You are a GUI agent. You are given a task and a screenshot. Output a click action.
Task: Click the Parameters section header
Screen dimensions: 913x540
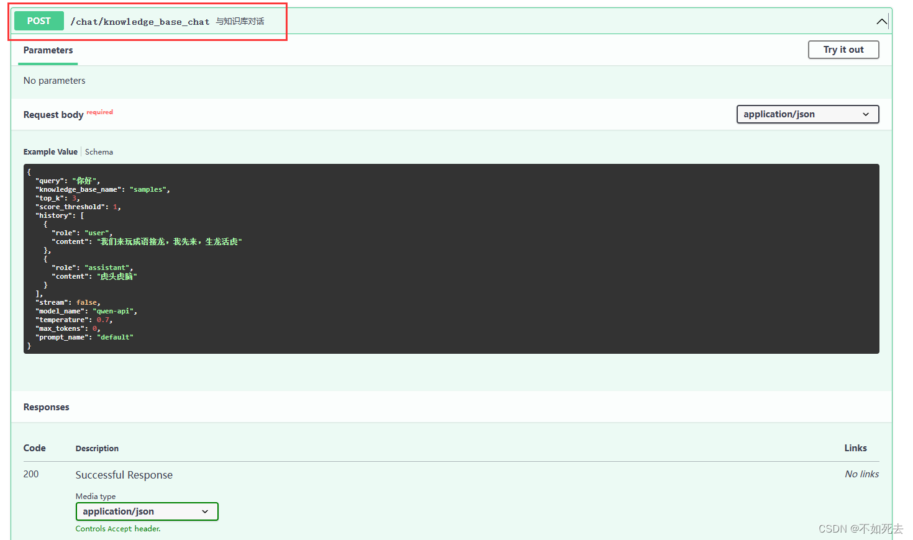(48, 50)
